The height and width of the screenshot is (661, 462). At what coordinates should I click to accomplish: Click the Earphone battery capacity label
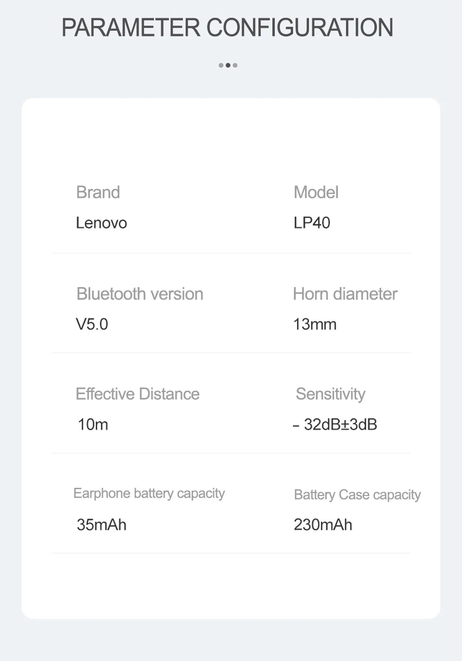(x=149, y=494)
